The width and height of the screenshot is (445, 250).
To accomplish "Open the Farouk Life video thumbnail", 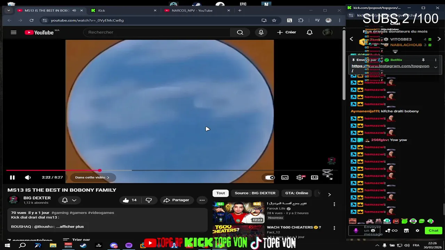I will click(238, 212).
